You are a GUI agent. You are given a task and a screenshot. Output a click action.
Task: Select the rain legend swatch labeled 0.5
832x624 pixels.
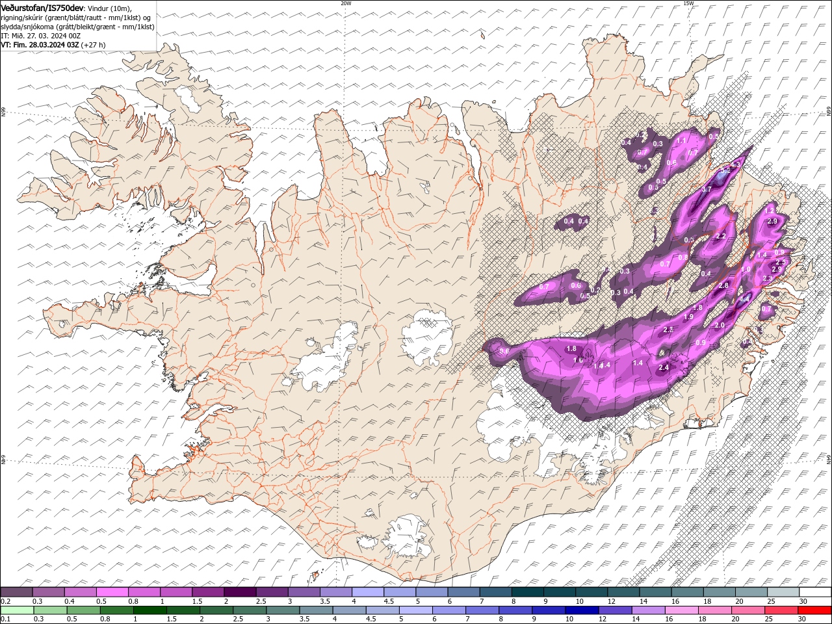tap(83, 610)
